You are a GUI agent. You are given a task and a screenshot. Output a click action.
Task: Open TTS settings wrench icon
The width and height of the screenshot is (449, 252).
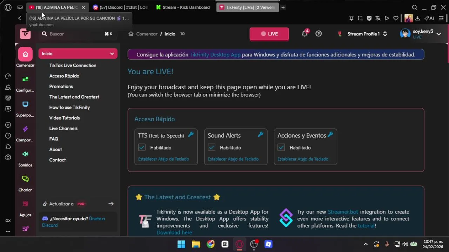(x=191, y=134)
